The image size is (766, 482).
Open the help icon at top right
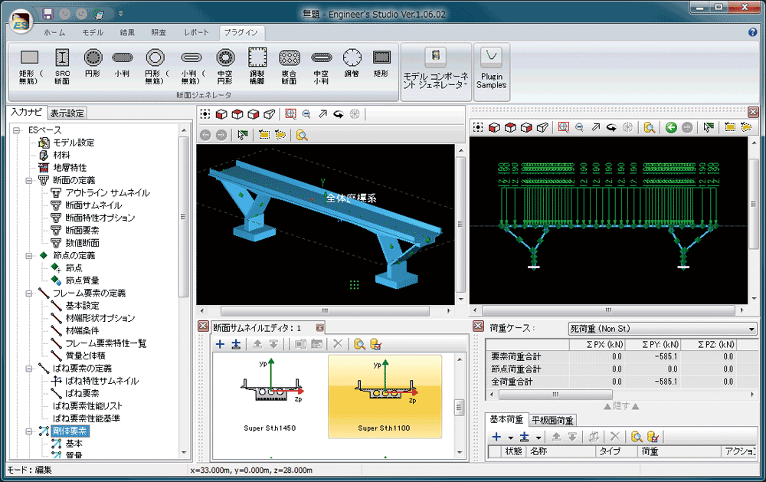[752, 32]
